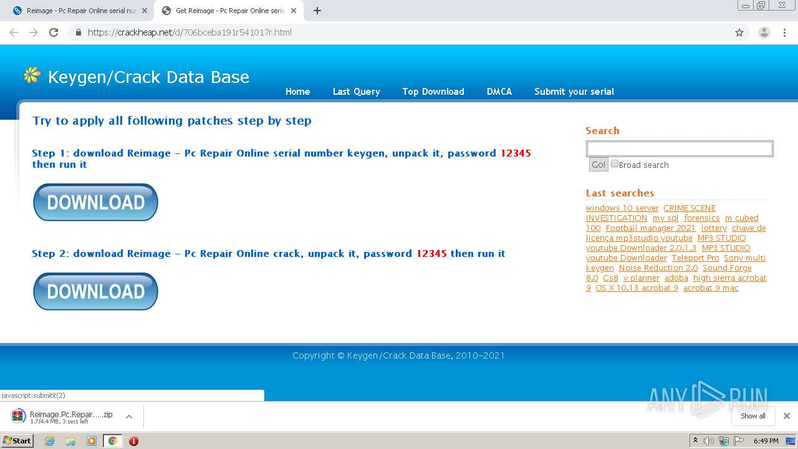Toggle the Broad search checkbox
This screenshot has height=449, width=798.
pos(615,164)
